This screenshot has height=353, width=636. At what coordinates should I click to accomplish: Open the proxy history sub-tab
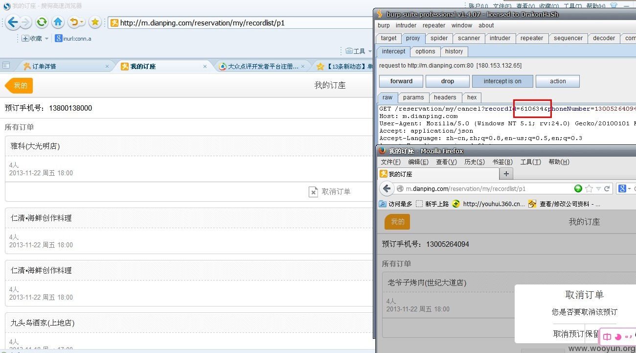click(x=454, y=51)
